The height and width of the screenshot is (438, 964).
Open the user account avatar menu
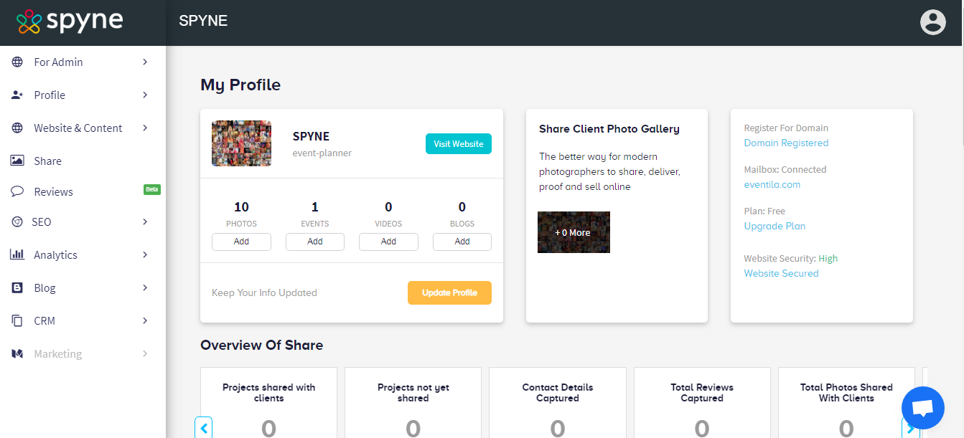(933, 22)
